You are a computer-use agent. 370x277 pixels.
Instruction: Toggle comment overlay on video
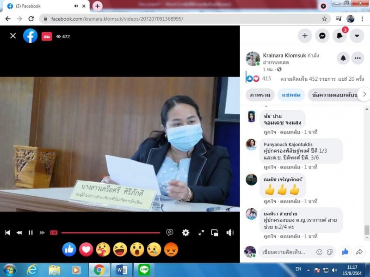click(170, 233)
